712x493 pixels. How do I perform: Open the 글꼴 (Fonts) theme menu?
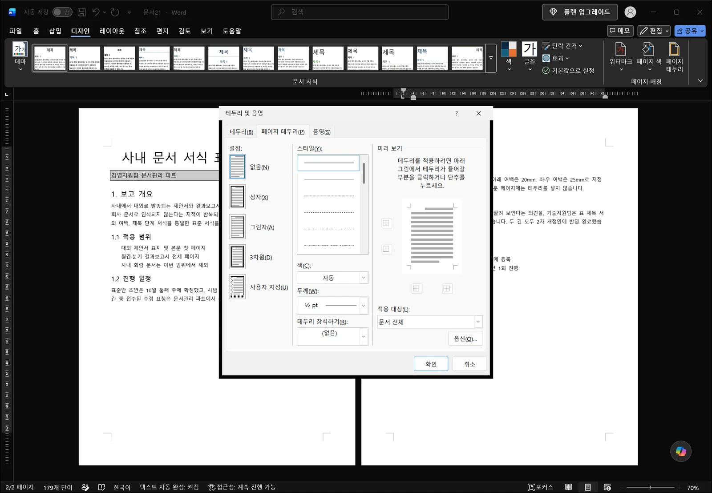[x=530, y=57]
